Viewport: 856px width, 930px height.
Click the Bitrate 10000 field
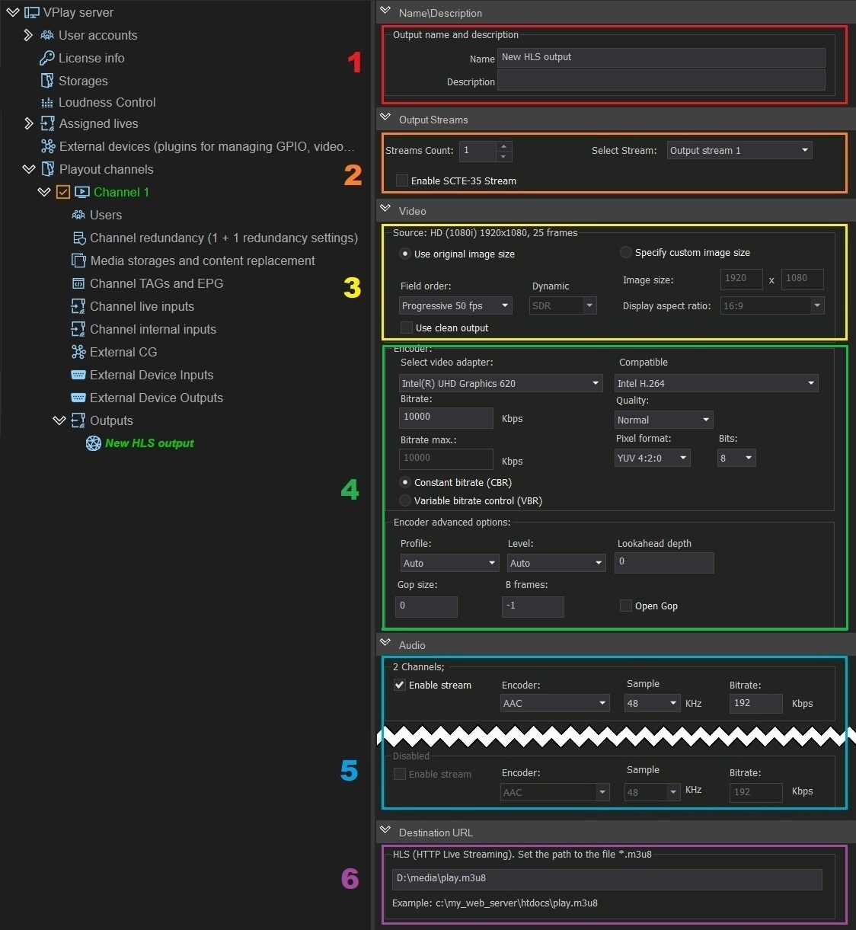tap(446, 417)
